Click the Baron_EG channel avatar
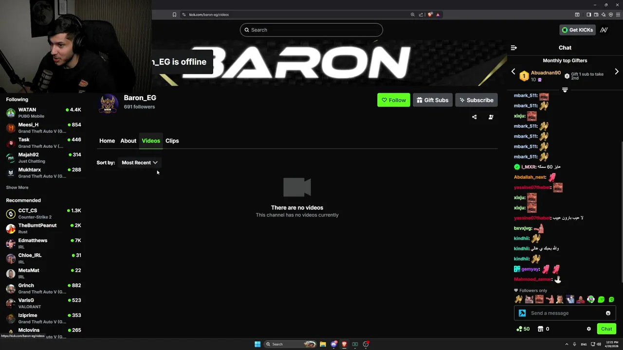623x350 pixels. coord(108,104)
